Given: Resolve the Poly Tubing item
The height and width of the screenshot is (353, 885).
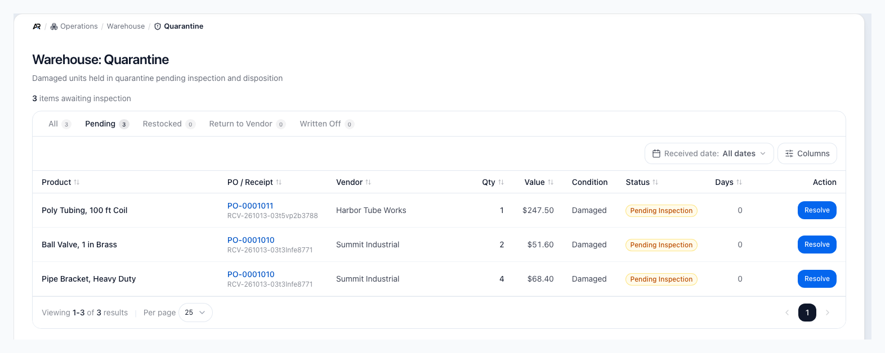Looking at the screenshot, I should [817, 210].
